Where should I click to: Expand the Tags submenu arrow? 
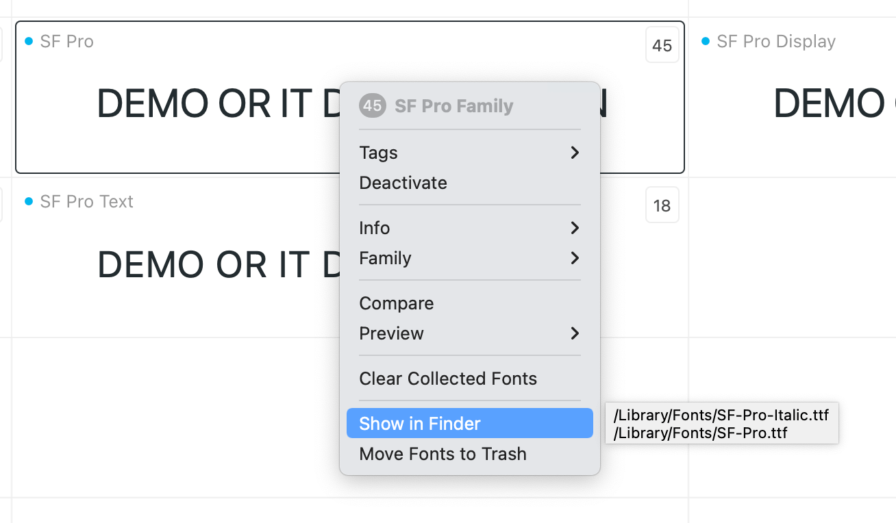(x=575, y=153)
